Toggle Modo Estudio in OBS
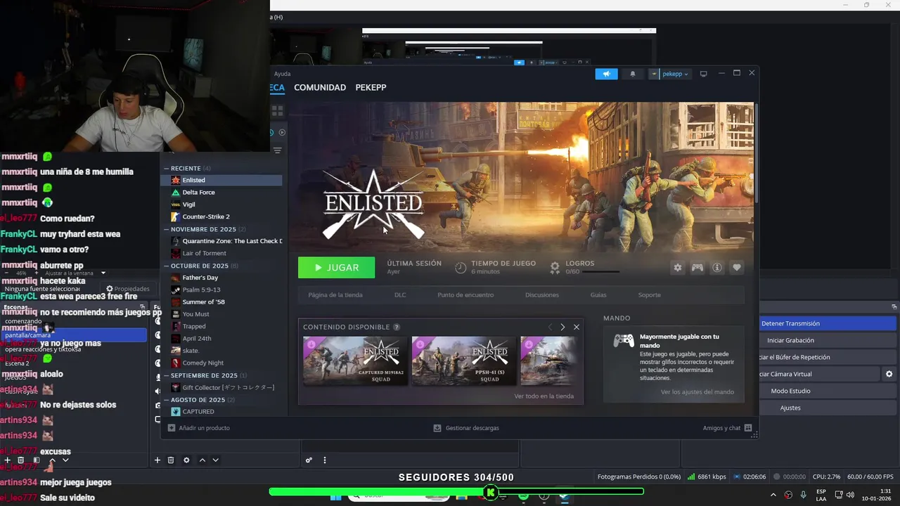900x506 pixels. 828,391
